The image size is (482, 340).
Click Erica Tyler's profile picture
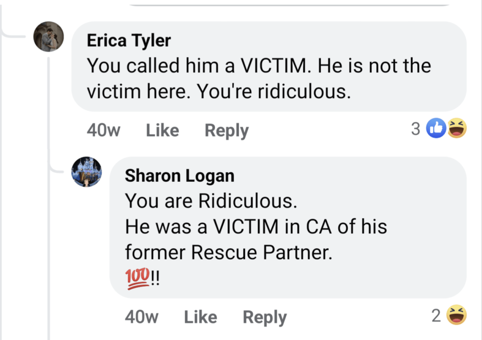pos(49,36)
